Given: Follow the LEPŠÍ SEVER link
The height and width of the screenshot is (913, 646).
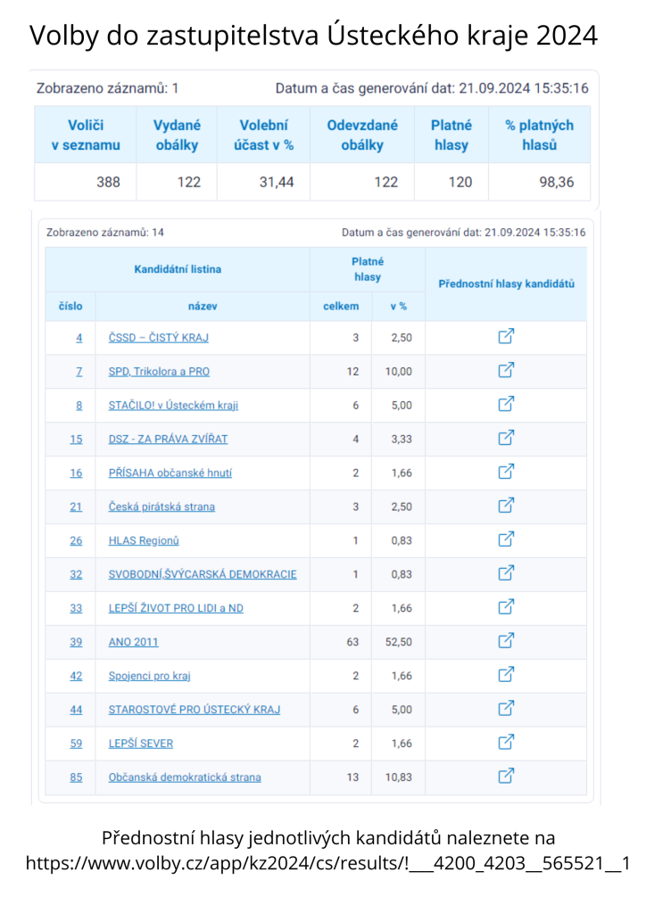Looking at the screenshot, I should [x=141, y=743].
